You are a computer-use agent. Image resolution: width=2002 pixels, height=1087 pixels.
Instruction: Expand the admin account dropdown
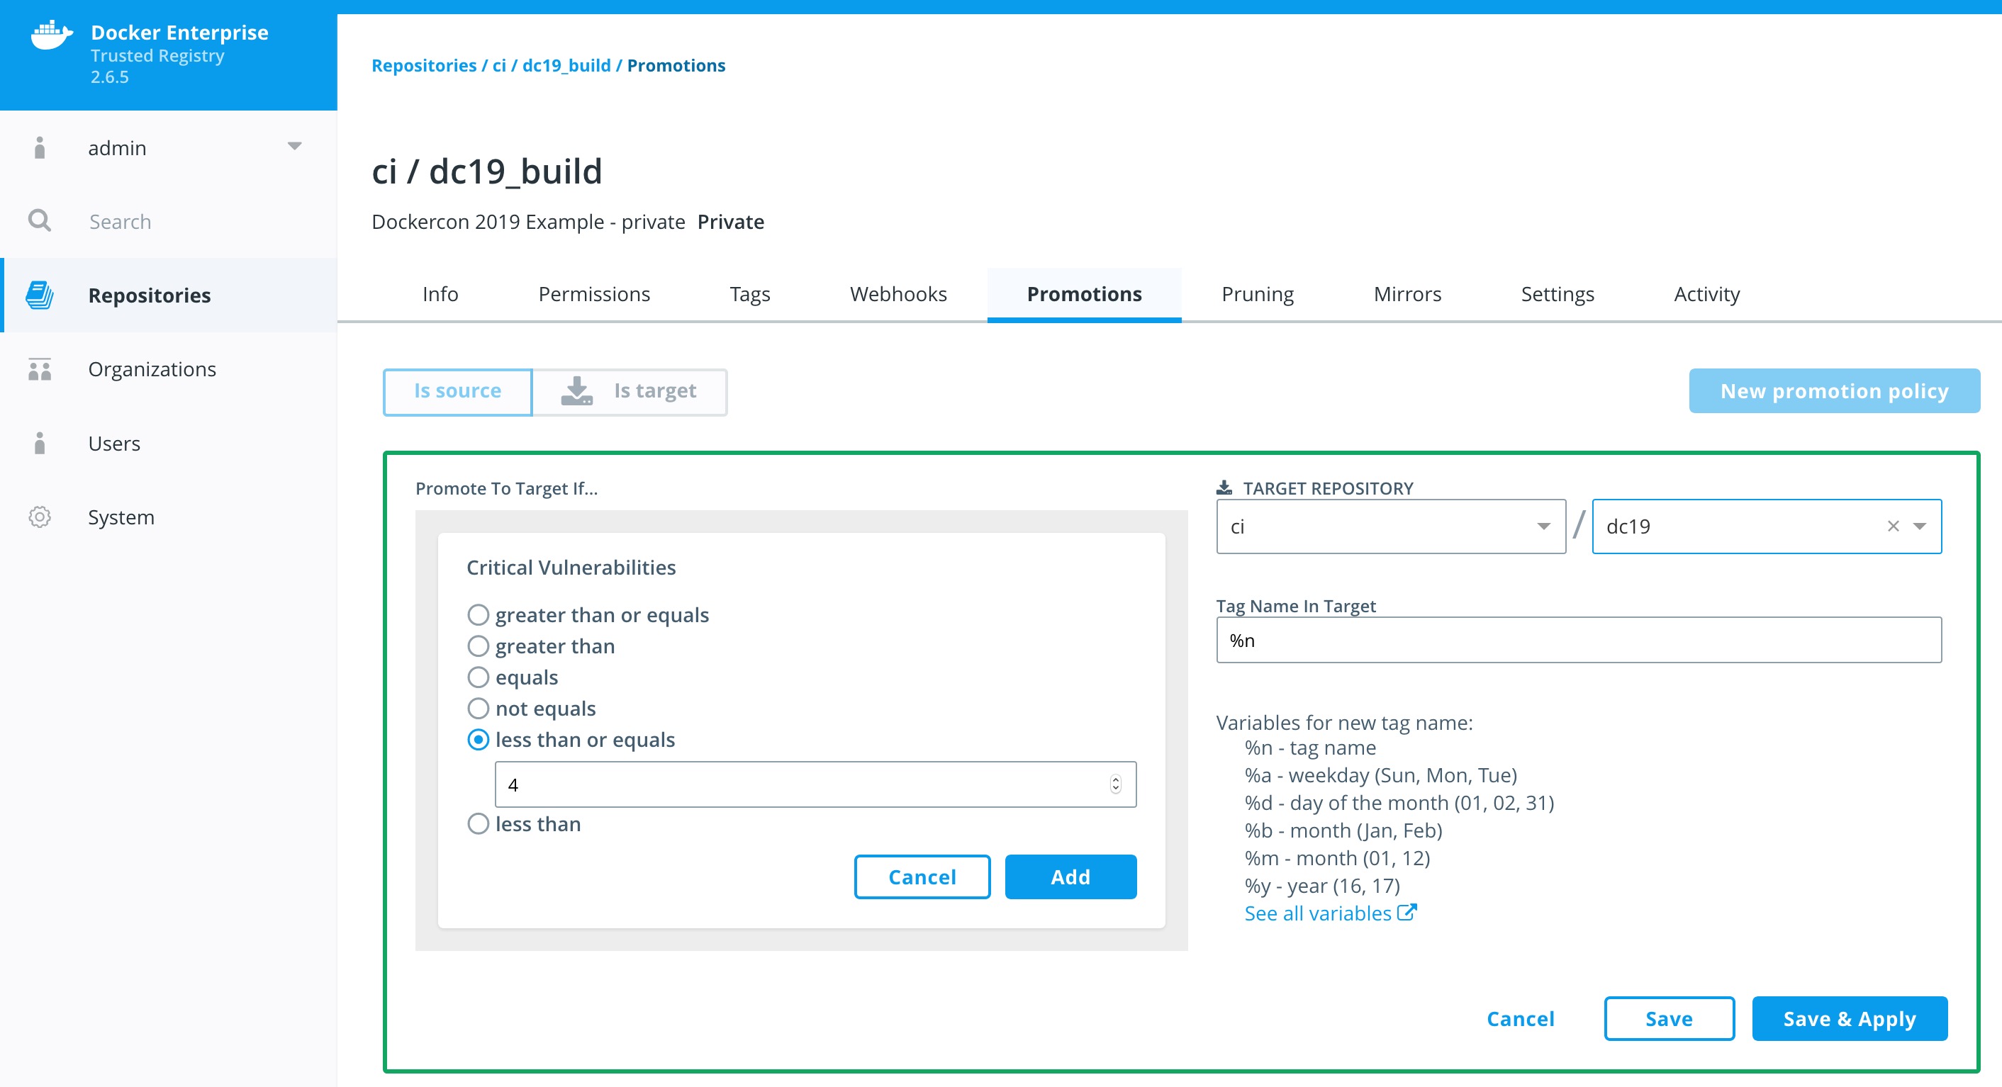(294, 147)
